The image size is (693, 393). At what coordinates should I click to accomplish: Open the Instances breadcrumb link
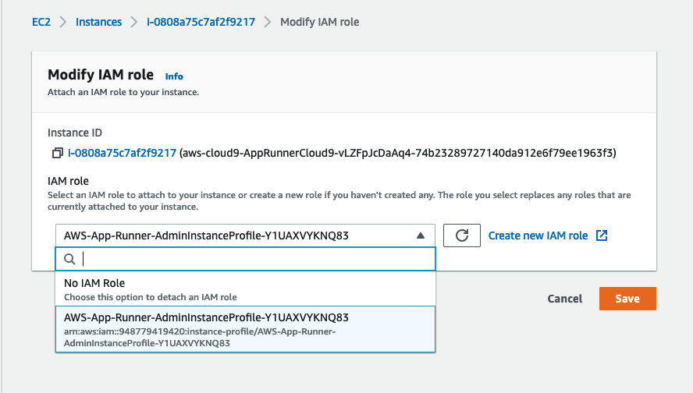pos(98,22)
